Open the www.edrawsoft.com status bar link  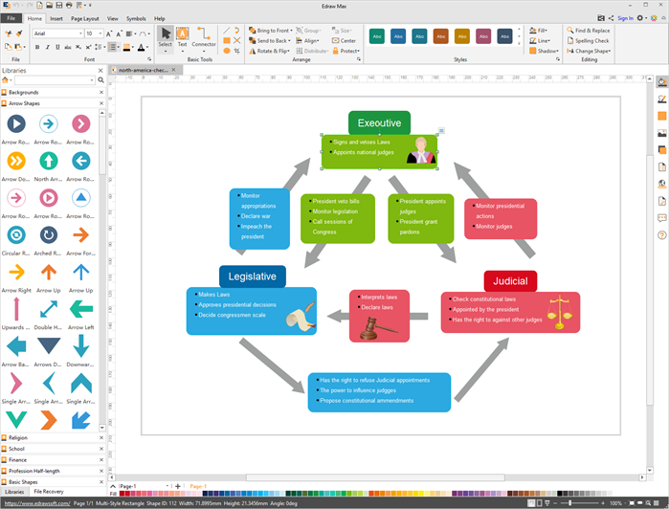37,503
